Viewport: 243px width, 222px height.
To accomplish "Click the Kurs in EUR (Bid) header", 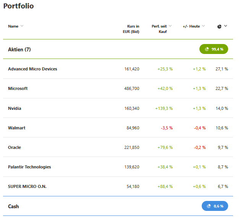I will tap(131, 29).
